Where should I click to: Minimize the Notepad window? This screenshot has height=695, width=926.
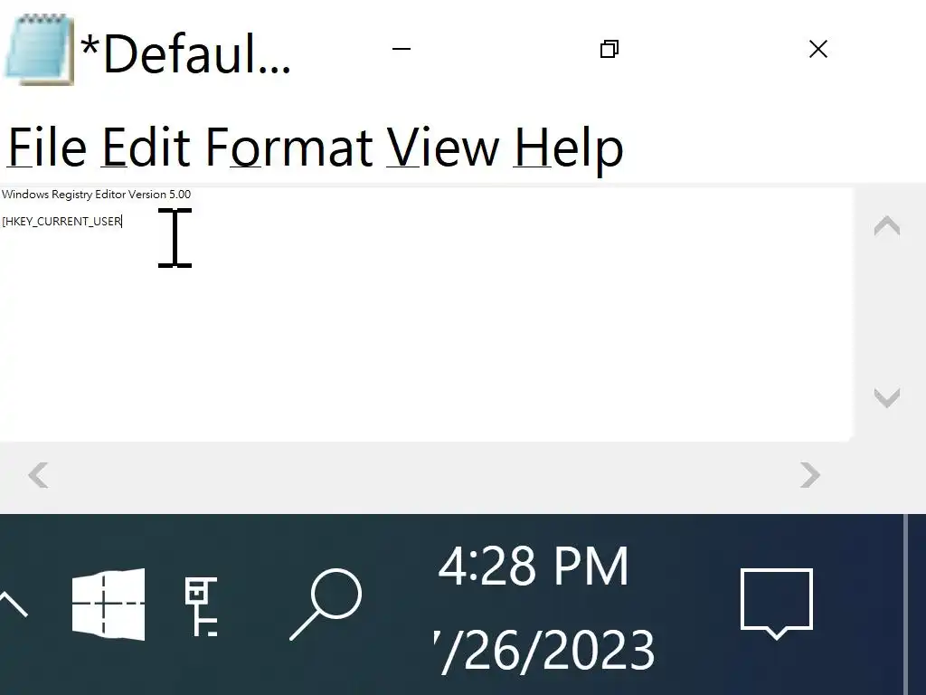[x=401, y=49]
